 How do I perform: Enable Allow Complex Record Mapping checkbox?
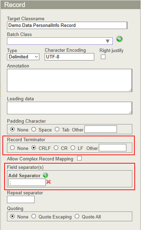point(79,158)
